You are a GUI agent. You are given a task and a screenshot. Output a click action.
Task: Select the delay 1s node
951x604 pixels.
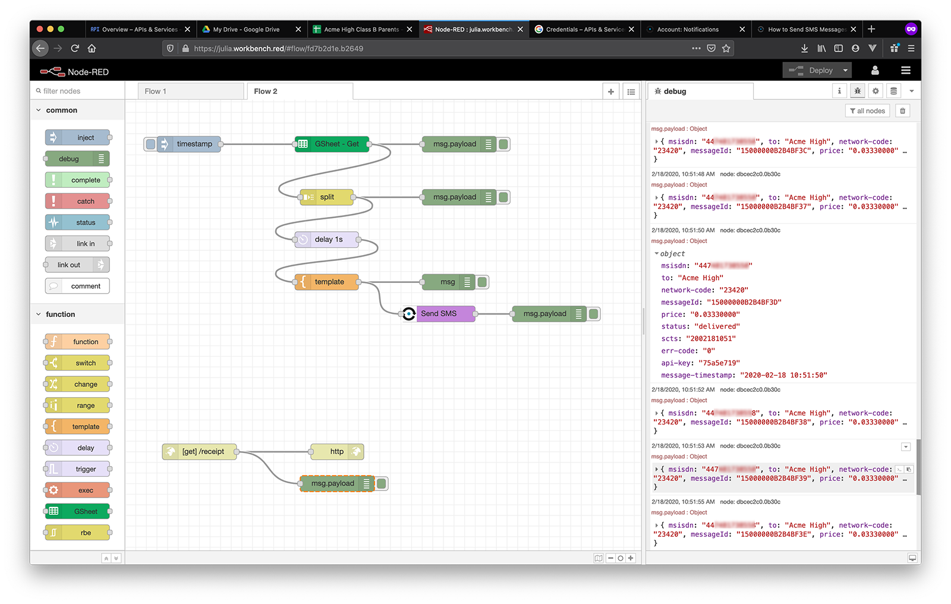(x=327, y=239)
